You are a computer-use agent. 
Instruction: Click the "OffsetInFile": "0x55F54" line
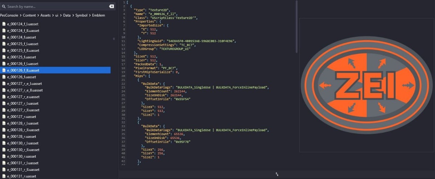[167, 99]
